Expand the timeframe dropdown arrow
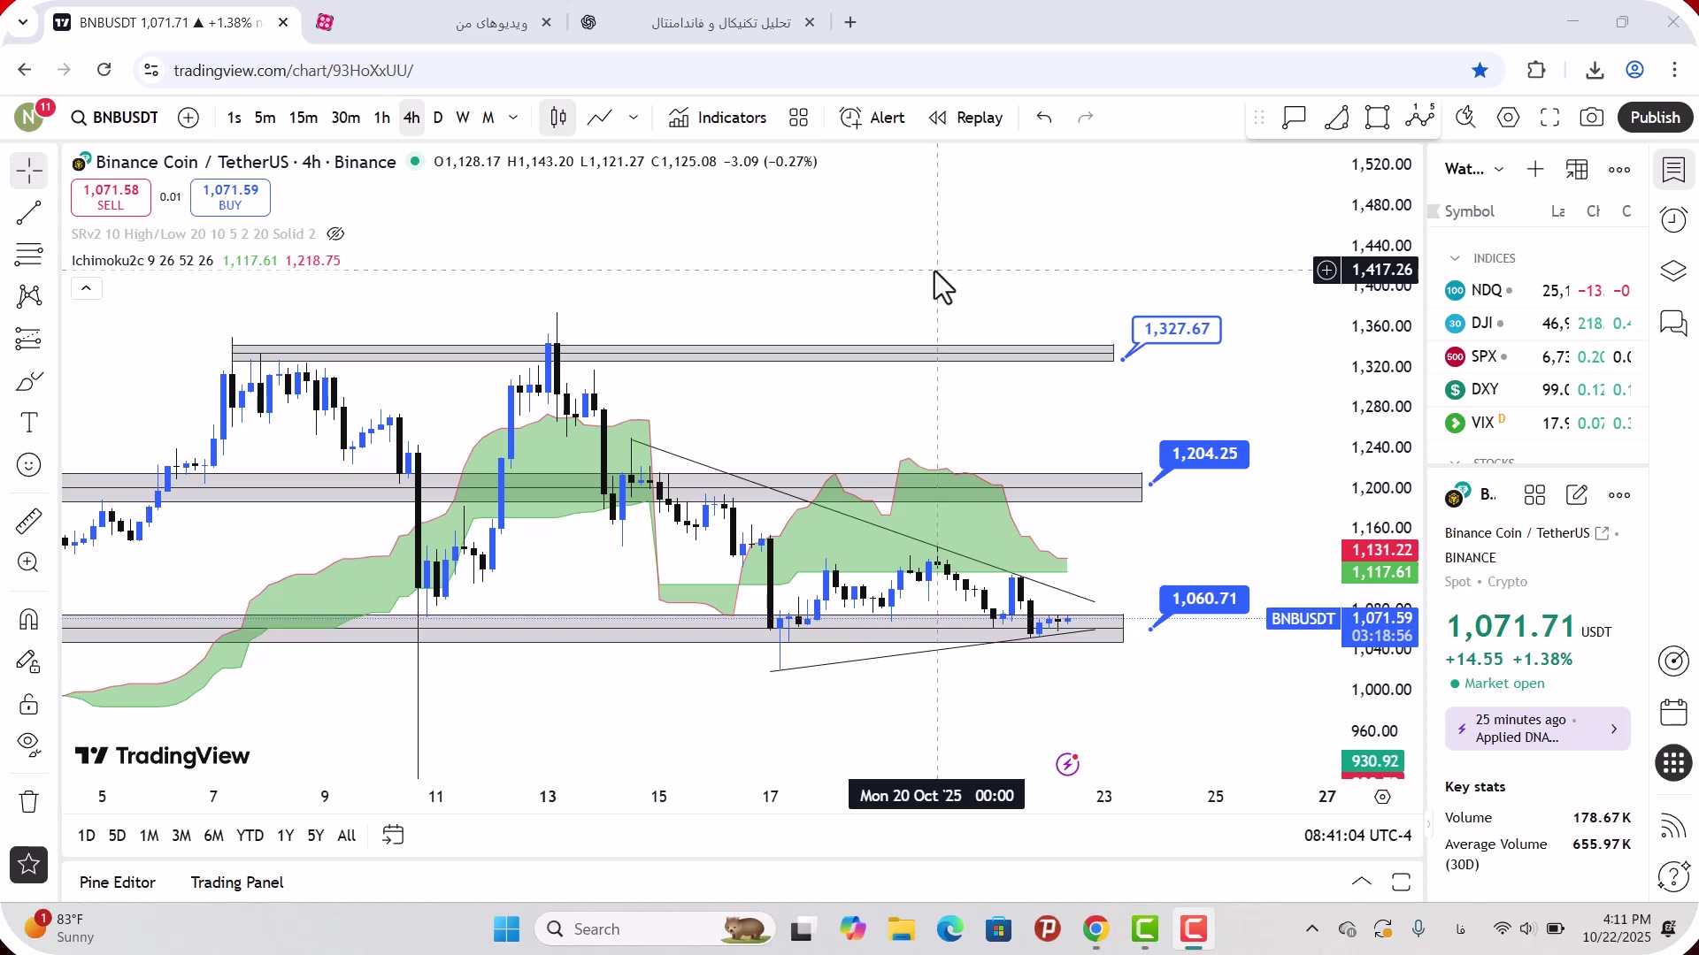Screen dimensions: 1699x955 [513, 118]
